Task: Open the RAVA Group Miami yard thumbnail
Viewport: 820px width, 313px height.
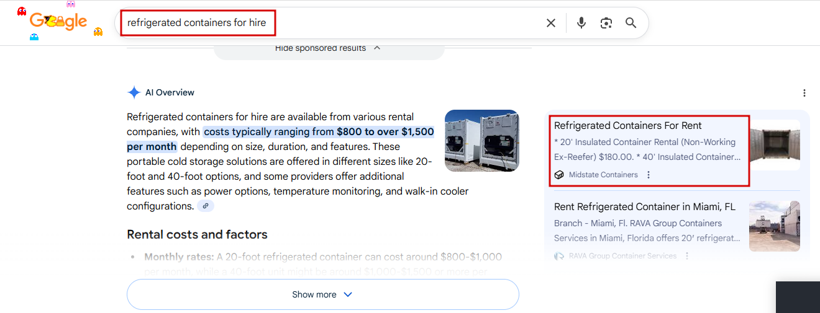Action: point(774,226)
